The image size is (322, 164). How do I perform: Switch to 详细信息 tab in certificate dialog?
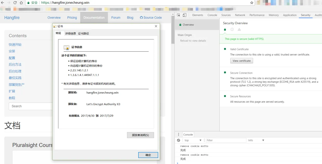point(71,34)
